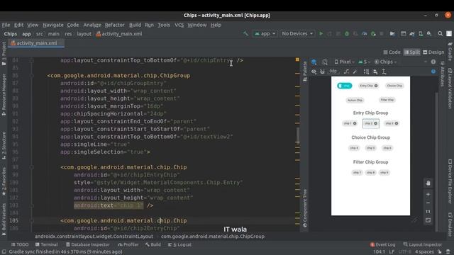Open the Logcat tool window
The height and width of the screenshot is (255, 454).
click(179, 244)
